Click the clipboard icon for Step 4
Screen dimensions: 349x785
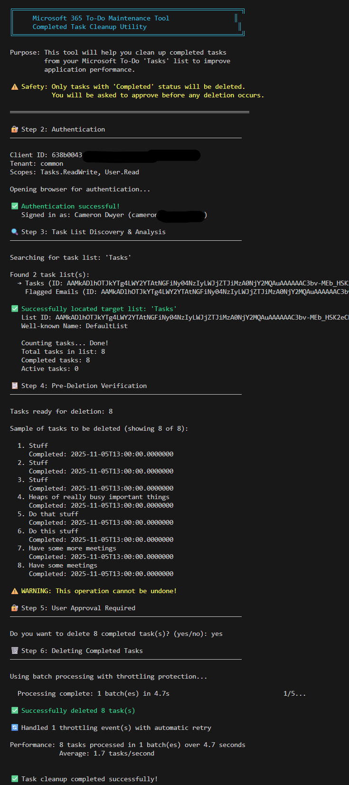point(14,386)
